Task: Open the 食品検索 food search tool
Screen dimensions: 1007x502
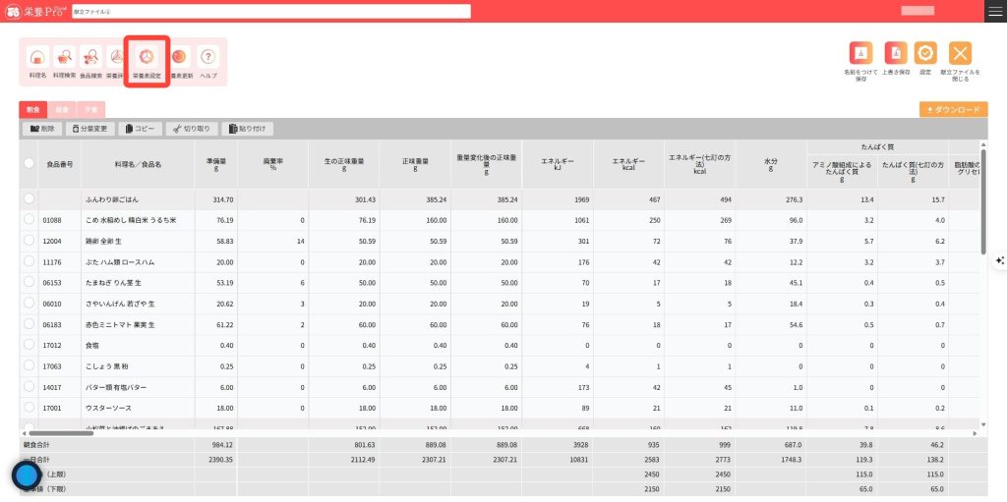Action: tap(90, 61)
